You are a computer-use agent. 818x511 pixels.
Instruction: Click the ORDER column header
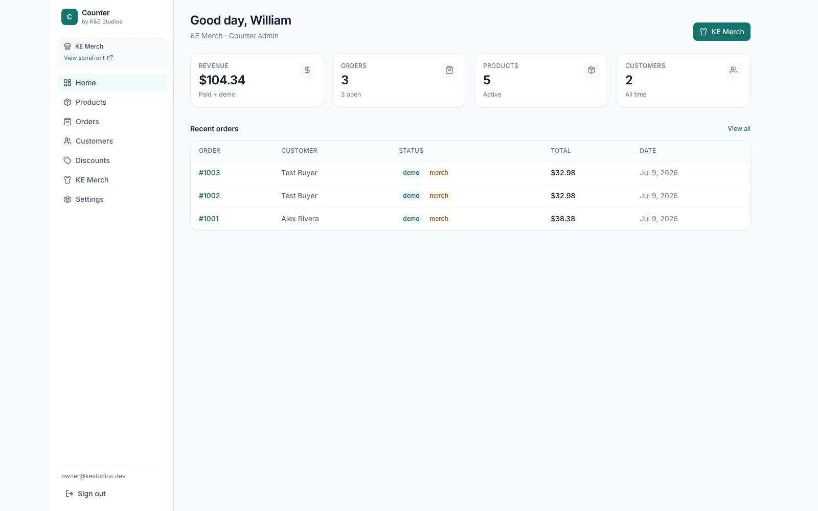pyautogui.click(x=210, y=151)
